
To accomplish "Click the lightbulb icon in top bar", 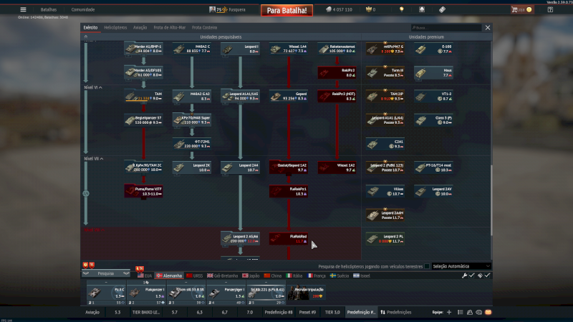I will coord(402,9).
